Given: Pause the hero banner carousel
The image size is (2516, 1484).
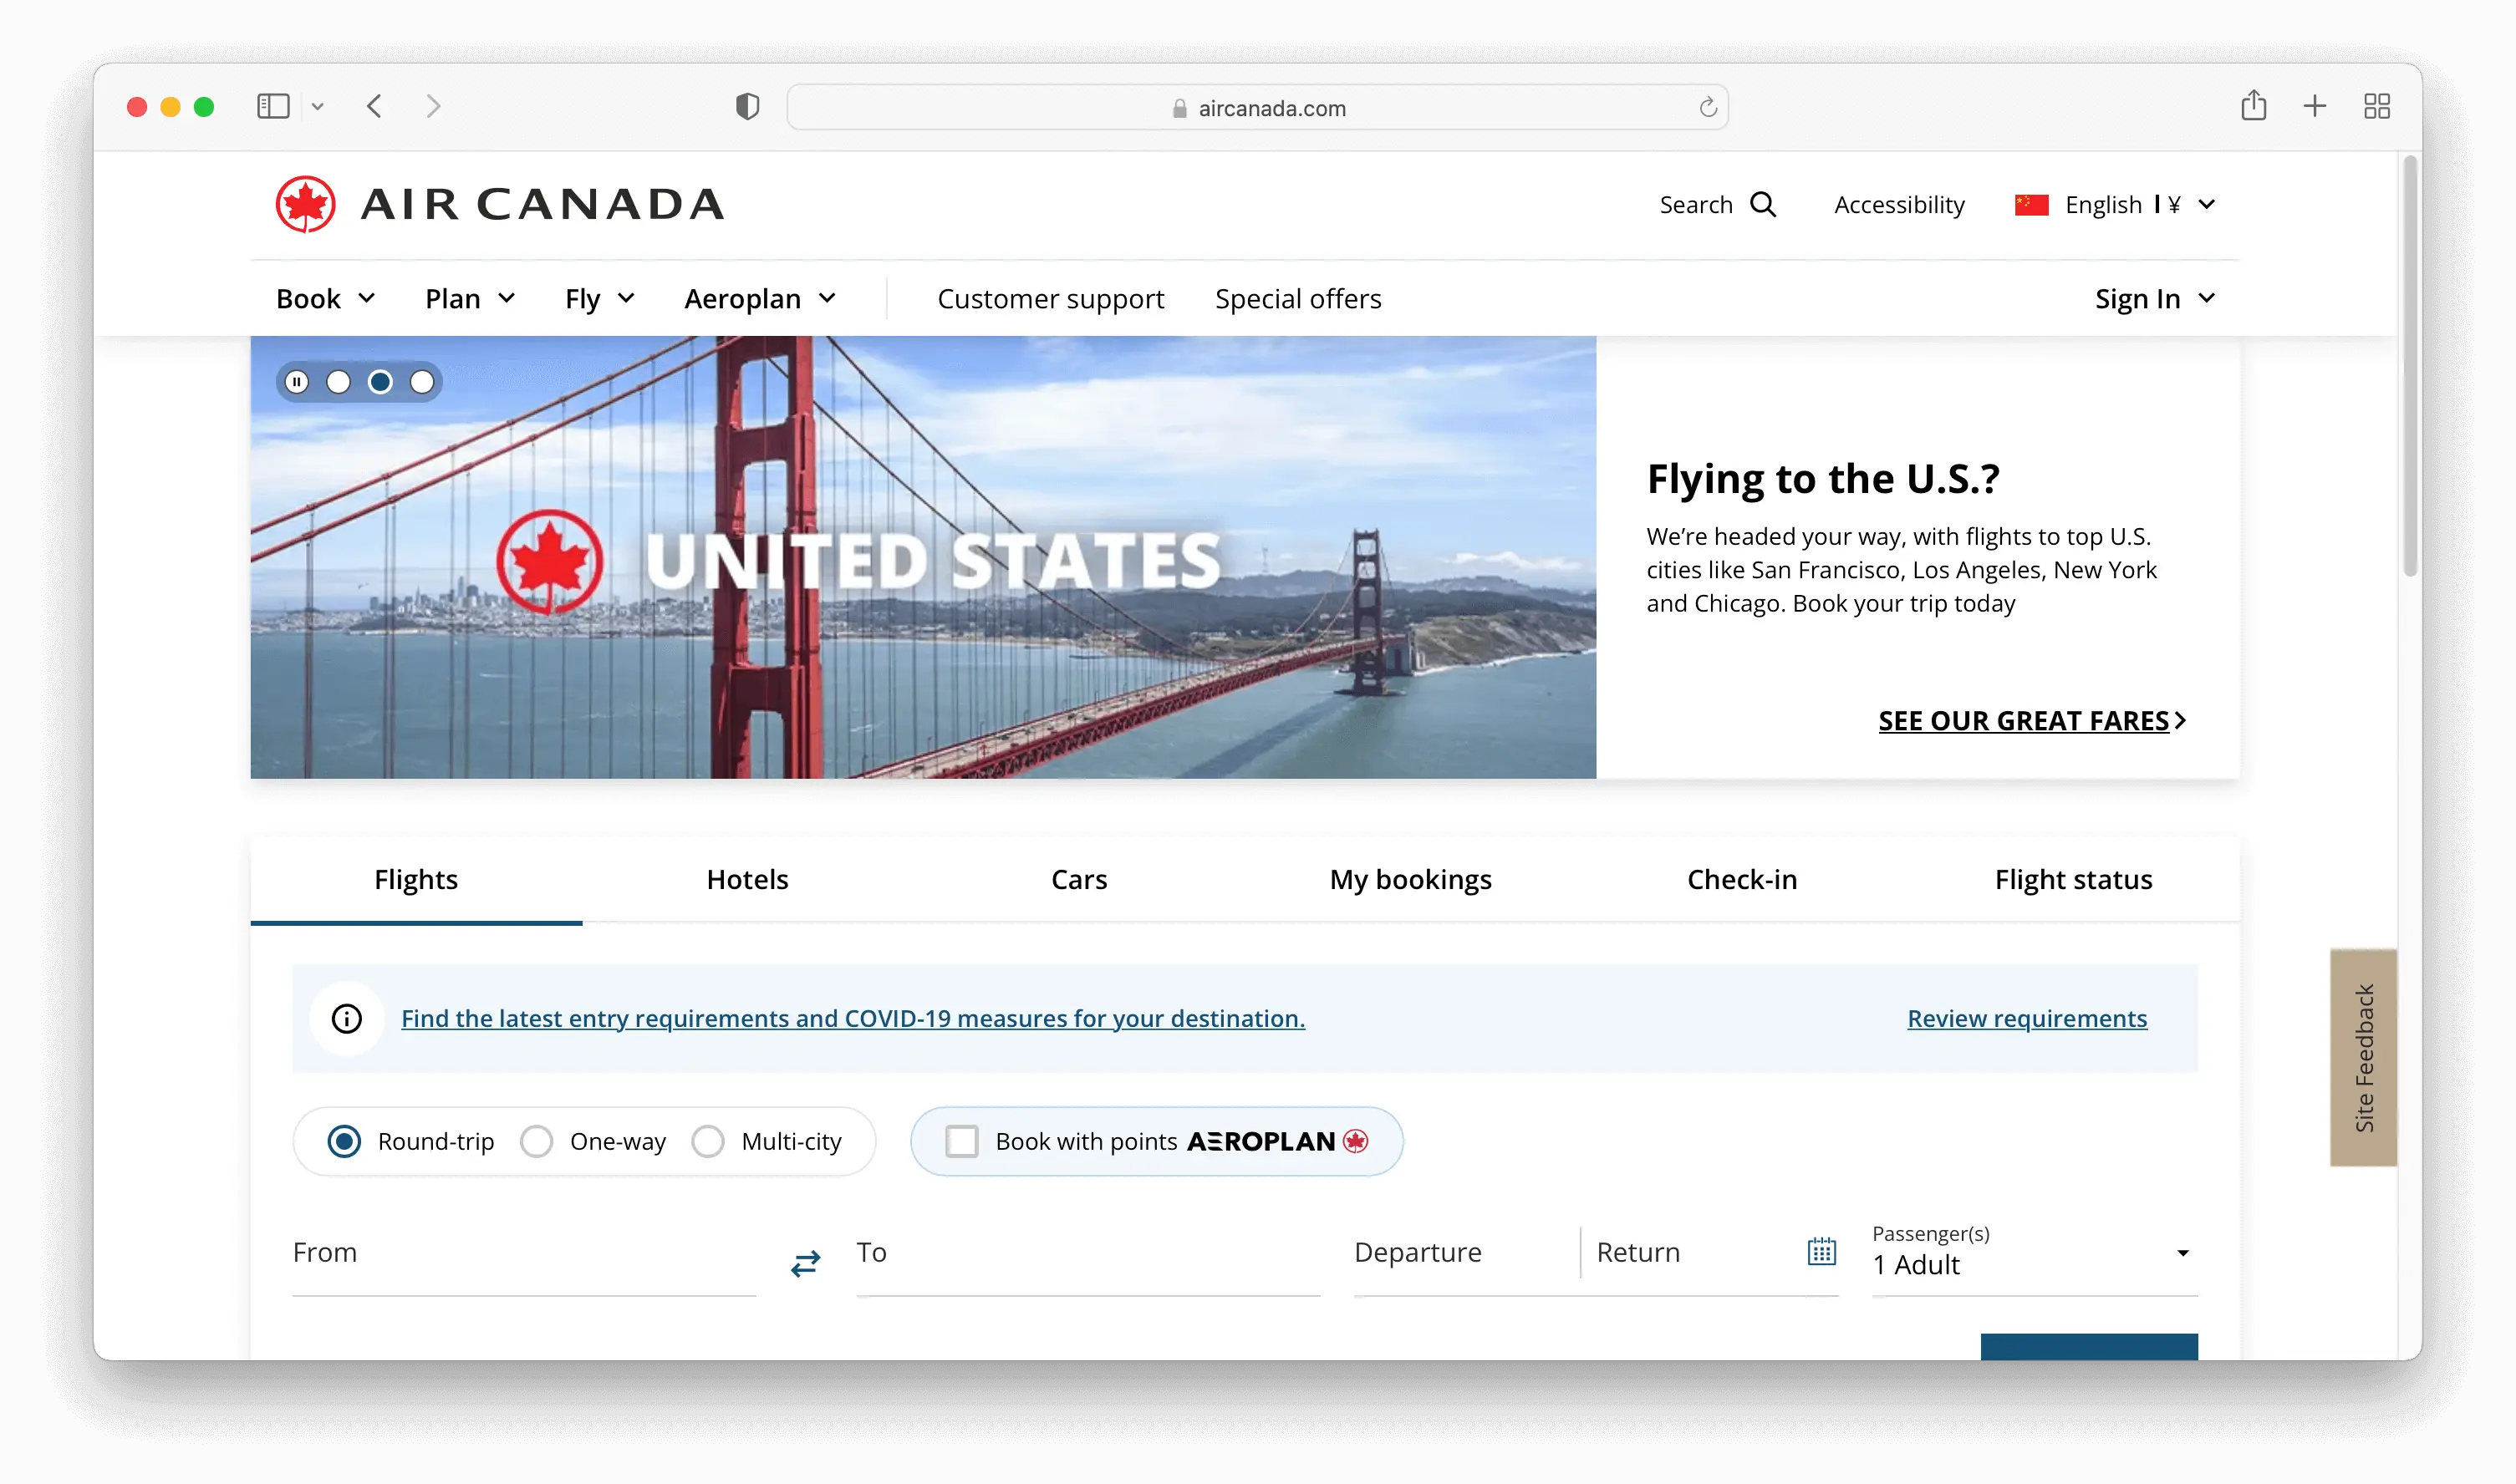Looking at the screenshot, I should pos(297,382).
